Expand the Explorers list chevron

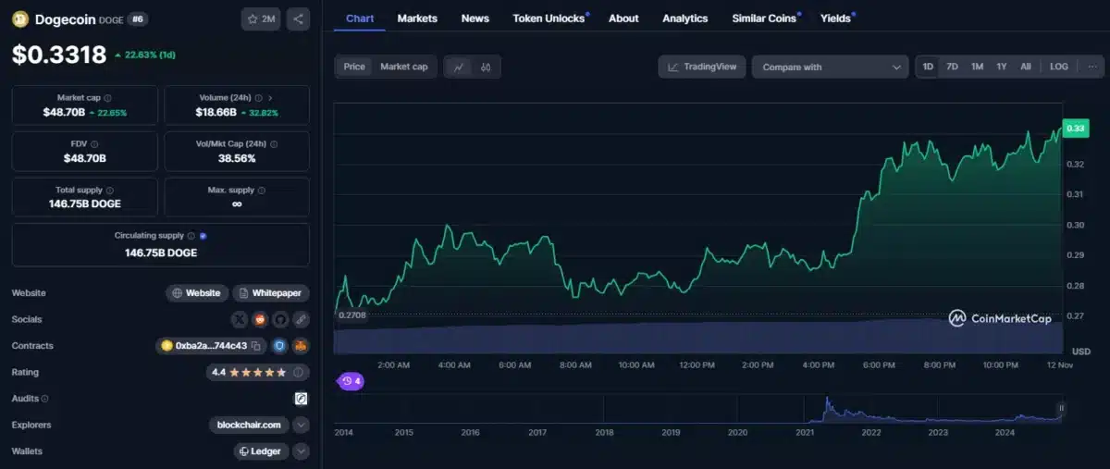[x=301, y=425]
